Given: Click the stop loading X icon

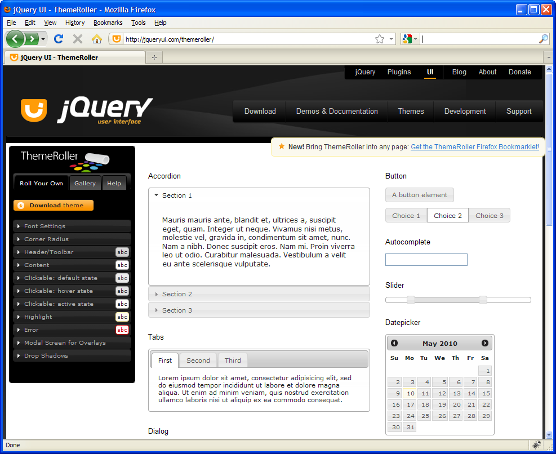Looking at the screenshot, I should (78, 39).
